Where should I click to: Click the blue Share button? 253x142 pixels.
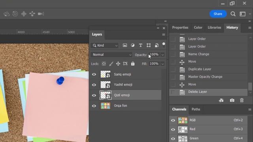pyautogui.click(x=218, y=14)
